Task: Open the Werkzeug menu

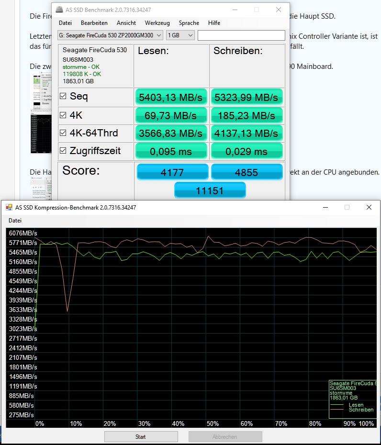Action: [157, 23]
